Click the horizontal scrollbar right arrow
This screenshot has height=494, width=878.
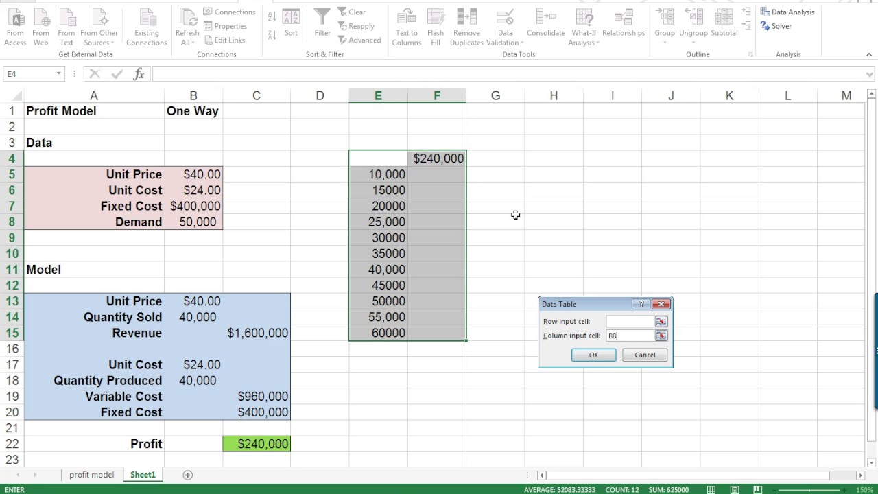(860, 475)
